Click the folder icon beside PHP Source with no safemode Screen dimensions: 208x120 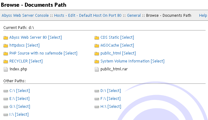pyautogui.click(x=5, y=54)
